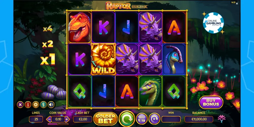
Task: Start autoplay with the circular arrow button
Action: [154, 119]
